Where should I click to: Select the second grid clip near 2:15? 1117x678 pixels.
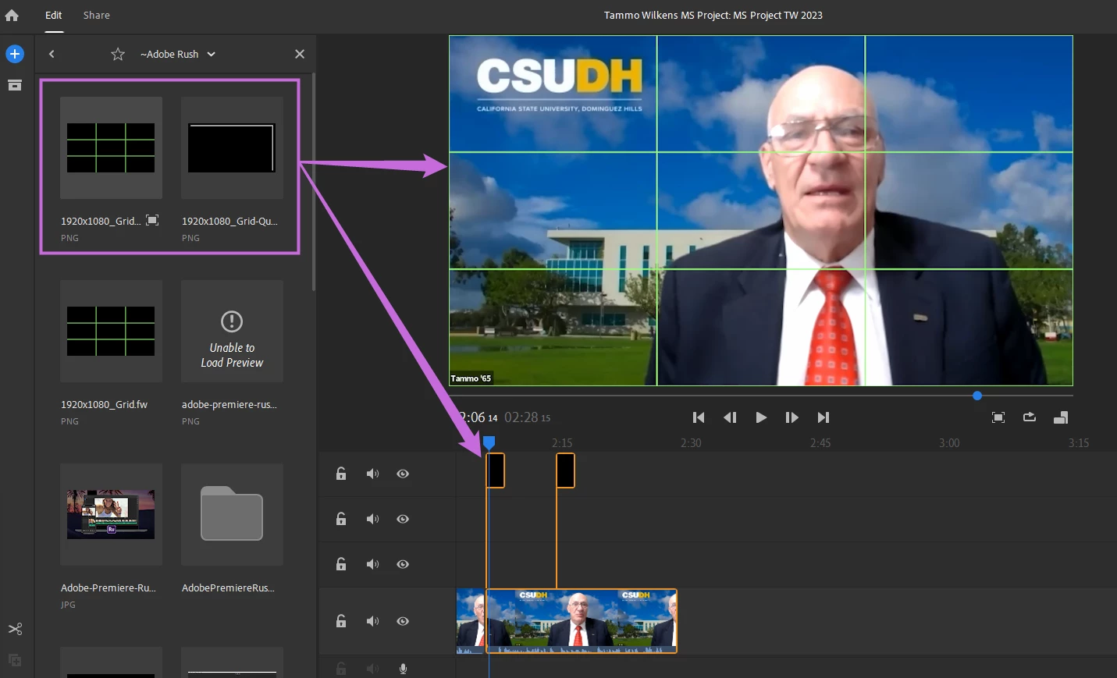566,470
